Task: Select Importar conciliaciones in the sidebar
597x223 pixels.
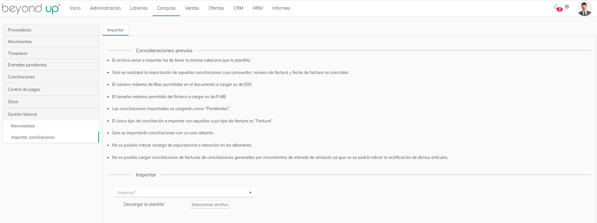Action: point(33,137)
